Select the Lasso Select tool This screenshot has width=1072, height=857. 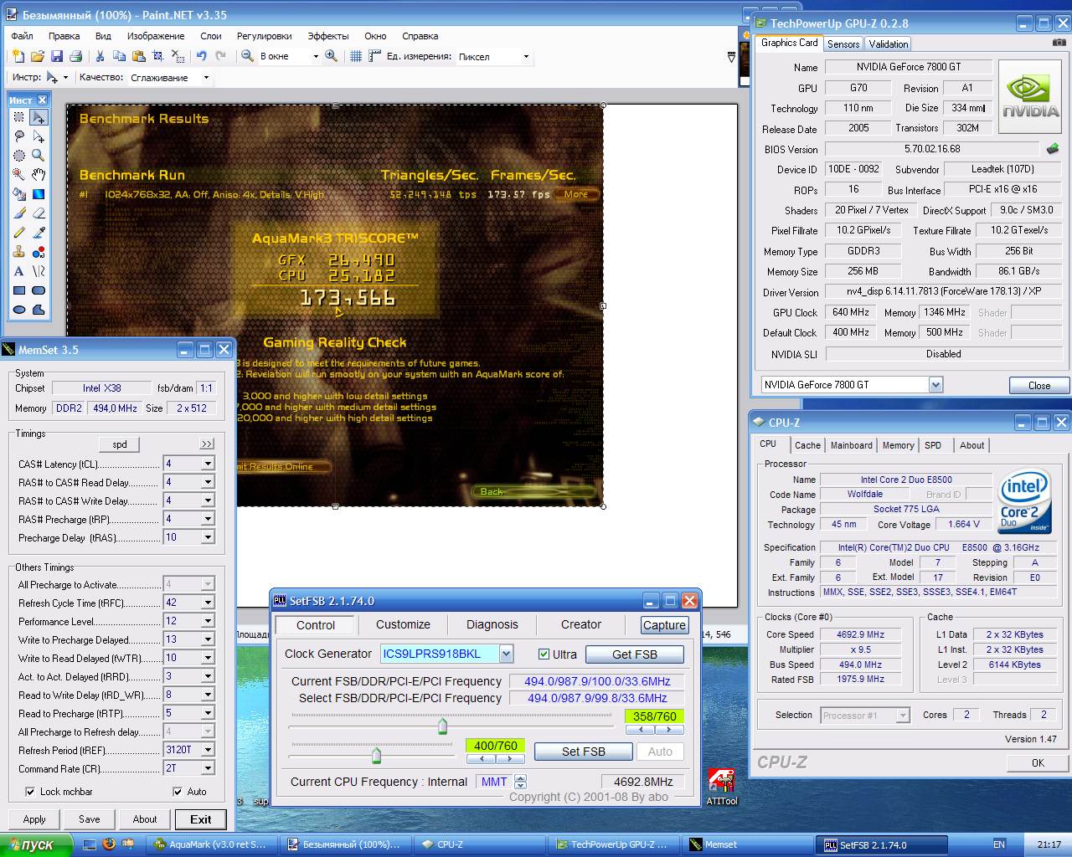(x=18, y=136)
